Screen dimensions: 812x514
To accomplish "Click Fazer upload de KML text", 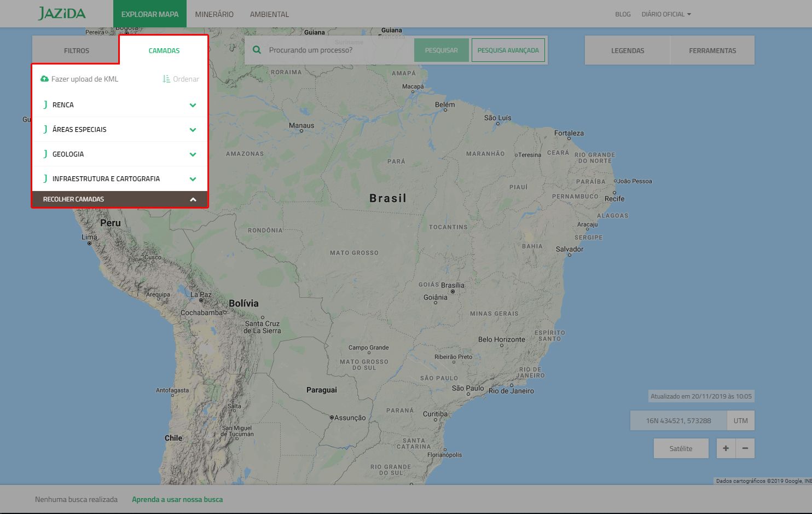I will coord(85,79).
